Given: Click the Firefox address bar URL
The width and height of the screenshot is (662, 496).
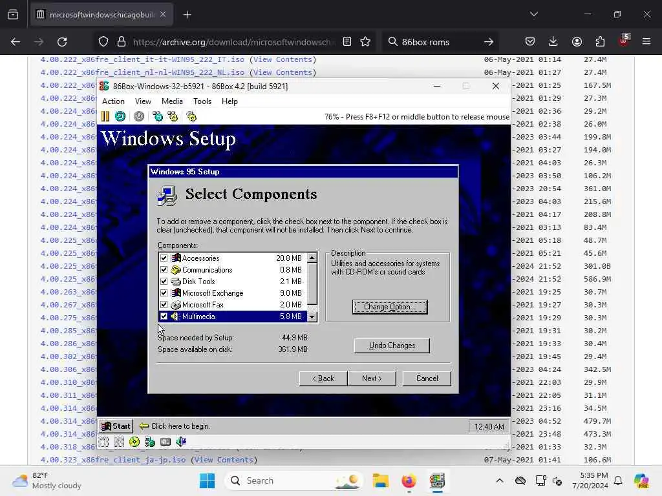Looking at the screenshot, I should click(x=234, y=42).
